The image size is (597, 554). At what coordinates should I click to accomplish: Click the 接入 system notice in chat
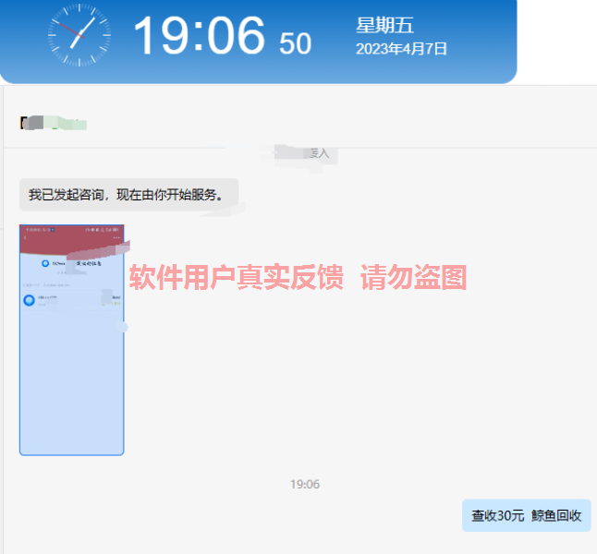(319, 153)
